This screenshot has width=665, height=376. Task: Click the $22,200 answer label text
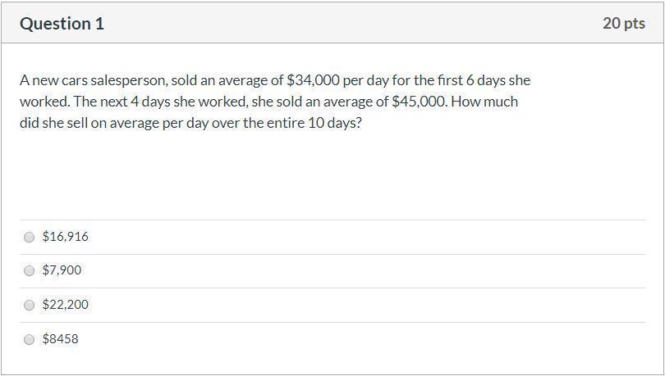click(65, 305)
